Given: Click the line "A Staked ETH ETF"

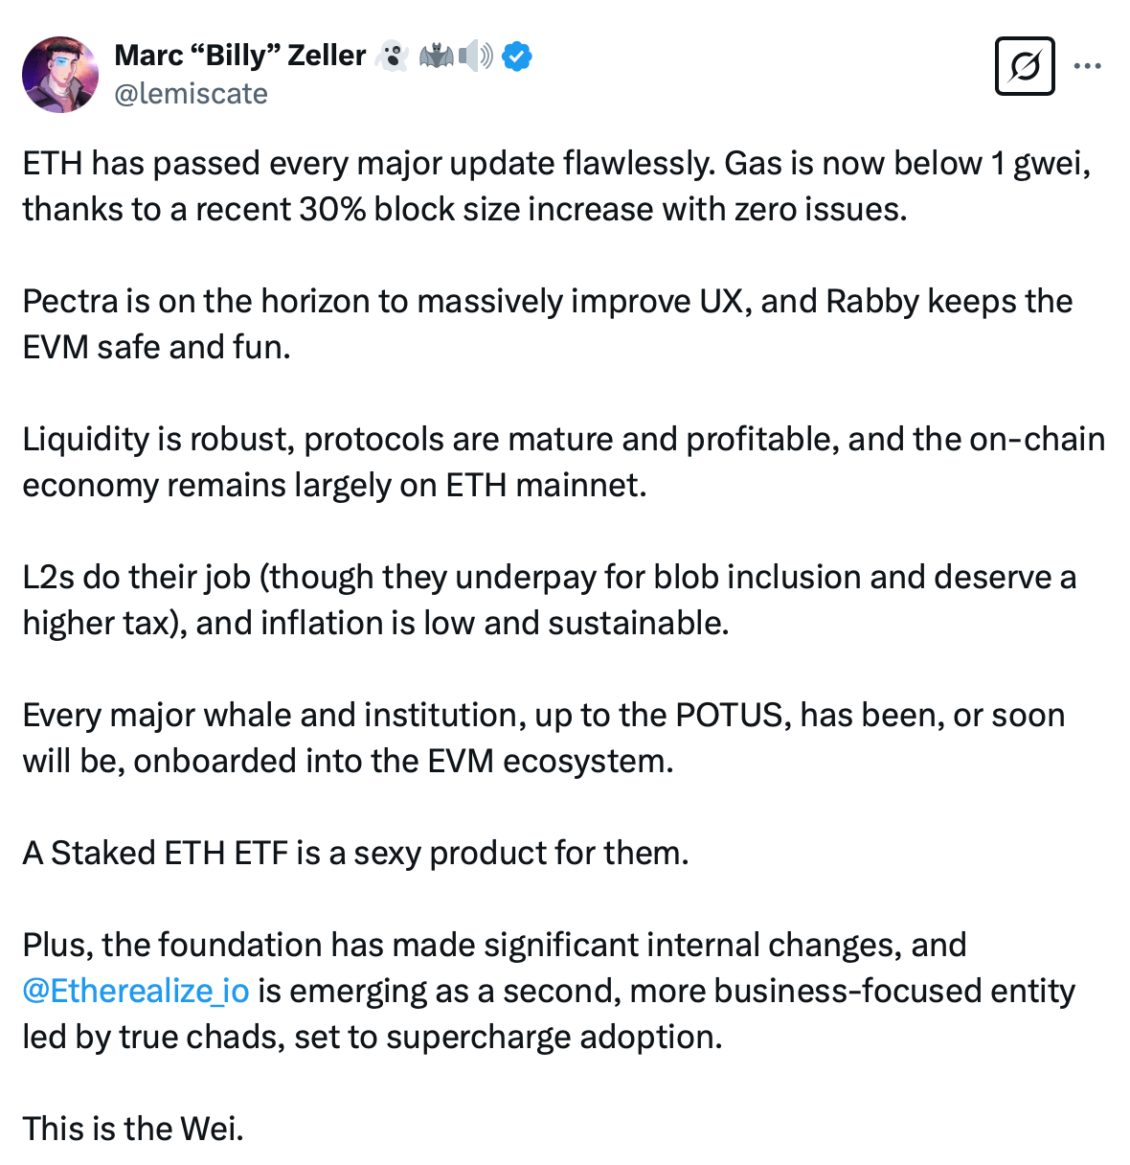Looking at the screenshot, I should [355, 853].
